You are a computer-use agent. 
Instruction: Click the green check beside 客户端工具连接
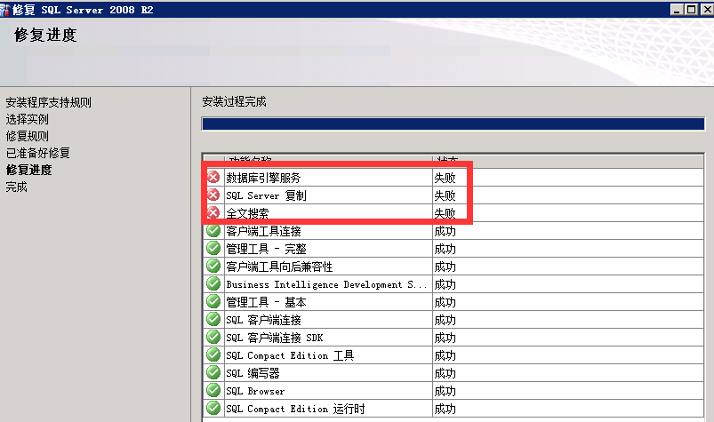(213, 230)
